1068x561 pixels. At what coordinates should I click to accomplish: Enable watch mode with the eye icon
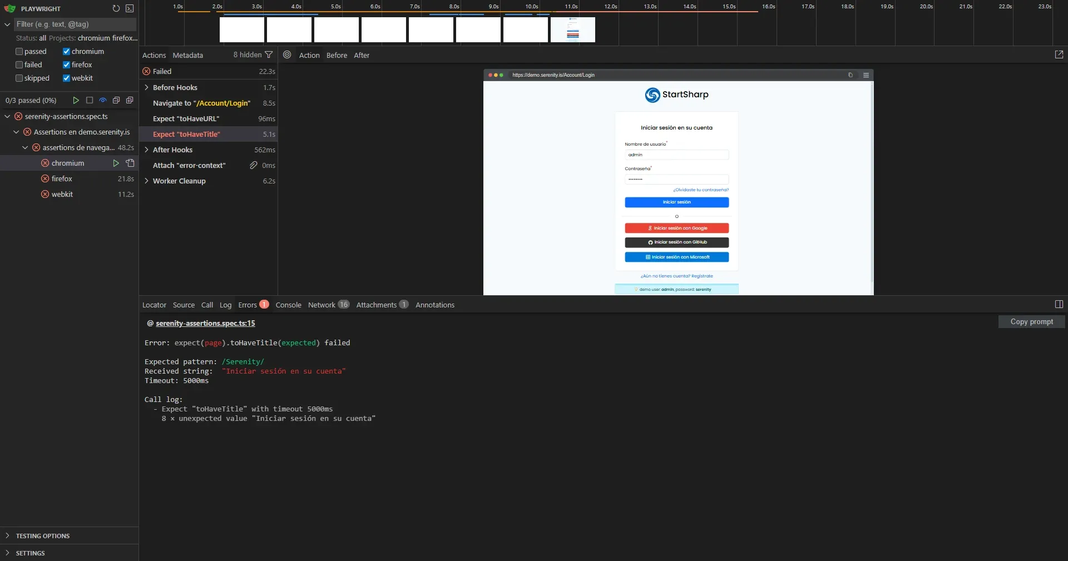102,101
